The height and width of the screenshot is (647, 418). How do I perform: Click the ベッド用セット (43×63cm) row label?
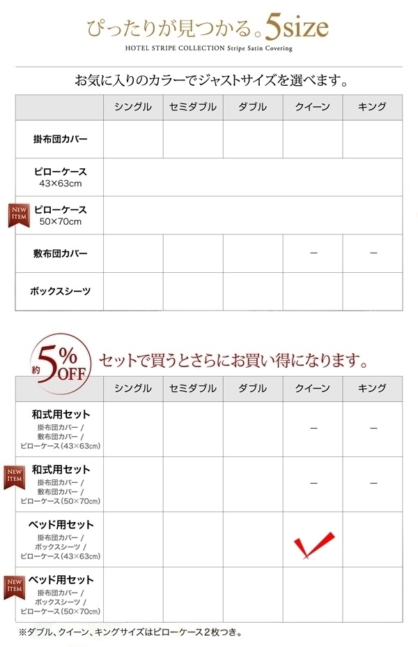61,540
